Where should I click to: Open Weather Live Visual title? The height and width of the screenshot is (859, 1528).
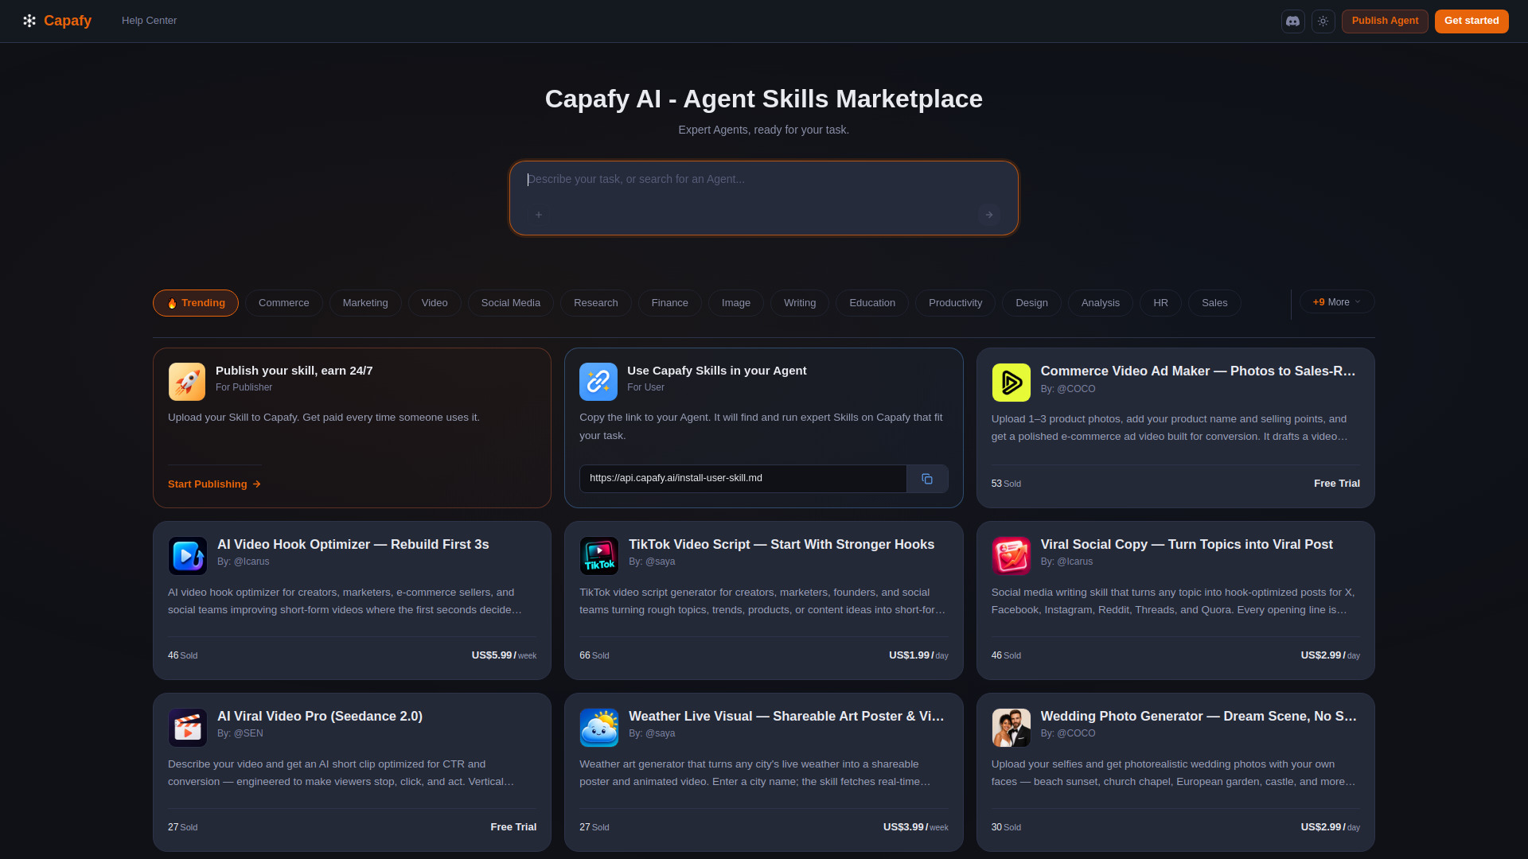[786, 717]
